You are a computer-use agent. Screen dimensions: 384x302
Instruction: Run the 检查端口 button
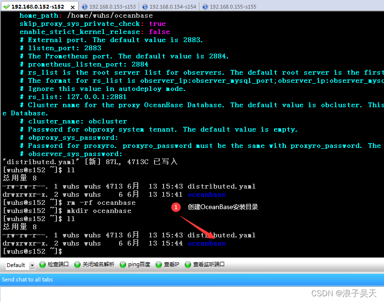pyautogui.click(x=54, y=265)
